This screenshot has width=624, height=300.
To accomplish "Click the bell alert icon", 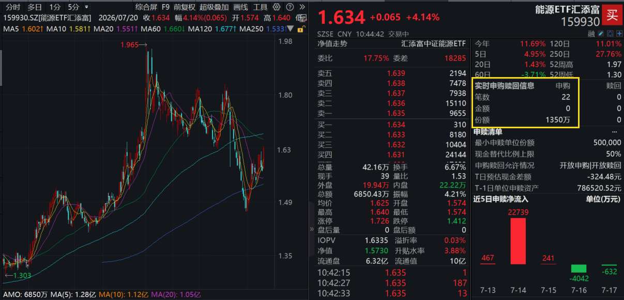I will pos(610,34).
